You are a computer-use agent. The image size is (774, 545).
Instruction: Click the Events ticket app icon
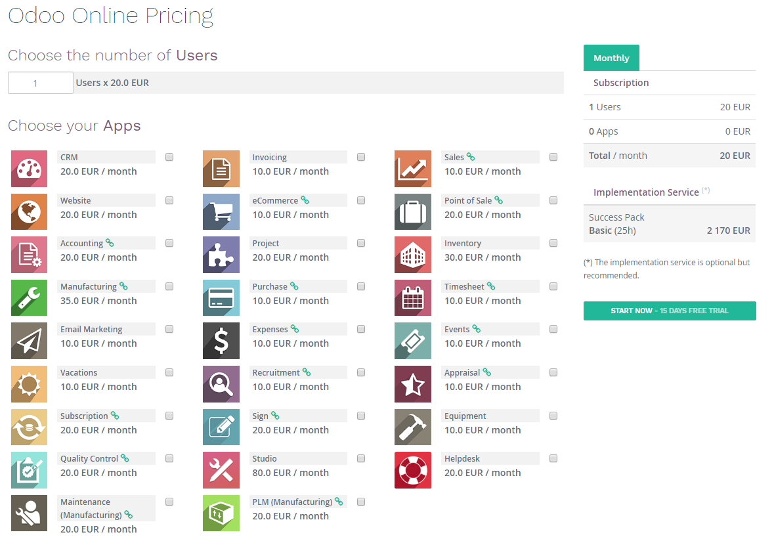(413, 341)
